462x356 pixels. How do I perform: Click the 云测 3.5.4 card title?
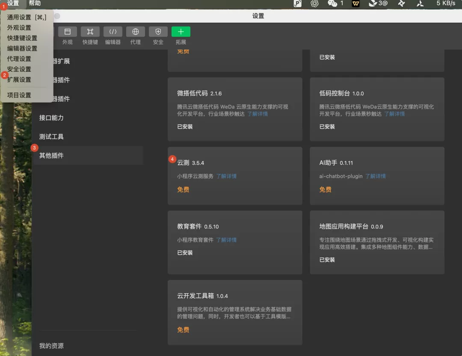coord(190,163)
